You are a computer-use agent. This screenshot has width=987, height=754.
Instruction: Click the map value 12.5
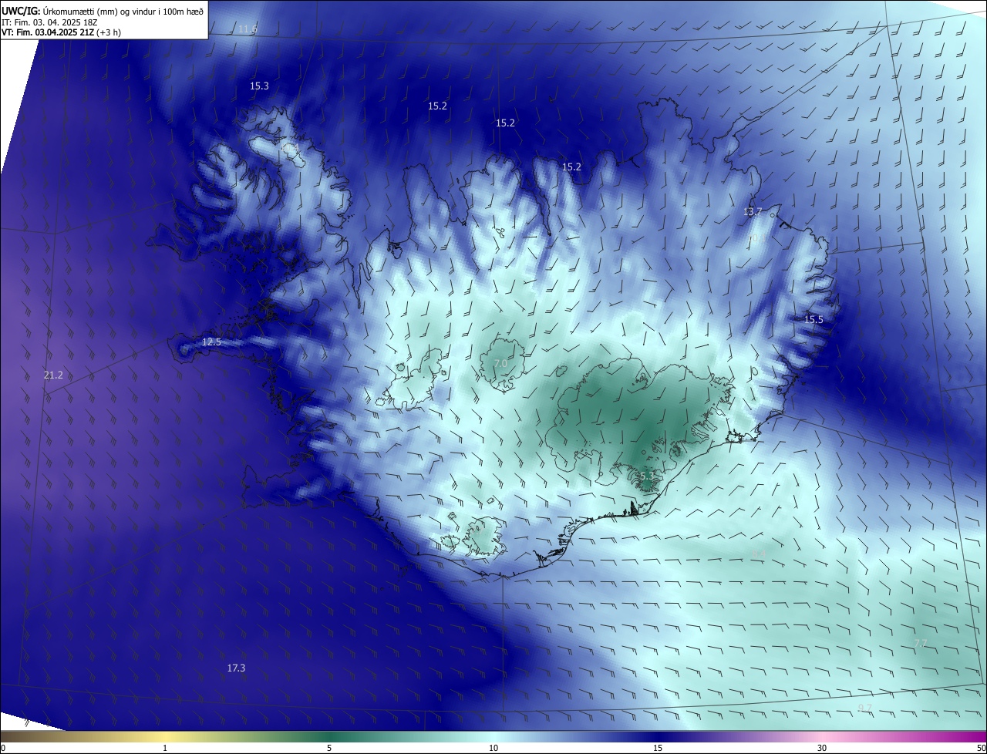tap(211, 342)
